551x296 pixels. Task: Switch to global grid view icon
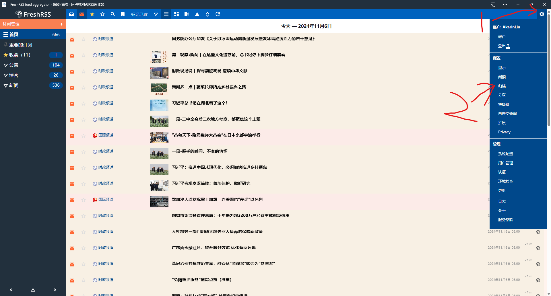click(176, 14)
